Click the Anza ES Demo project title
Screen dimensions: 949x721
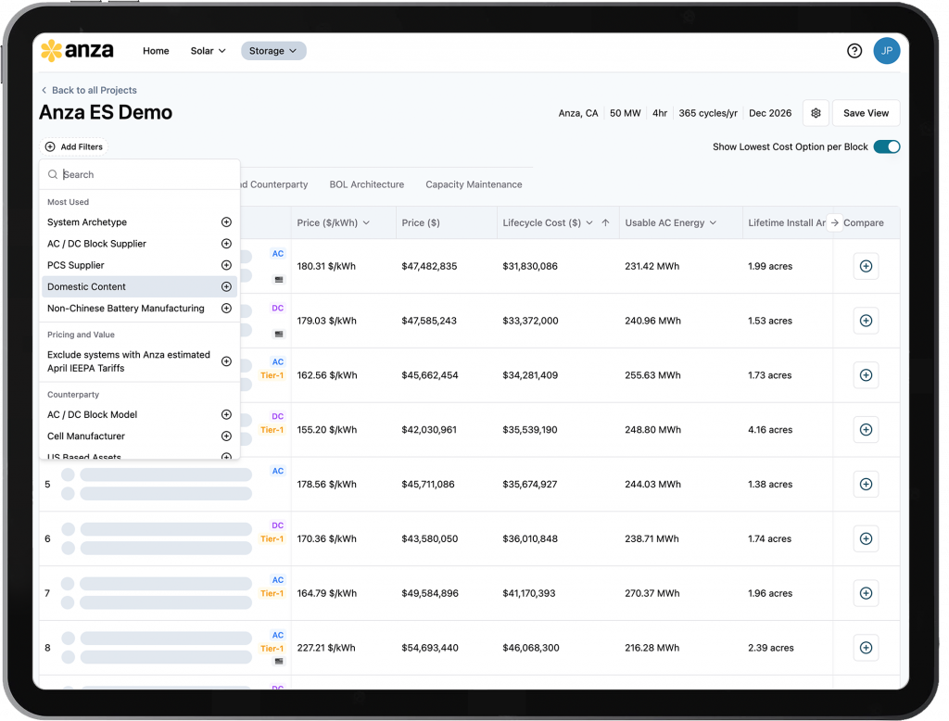pos(106,113)
